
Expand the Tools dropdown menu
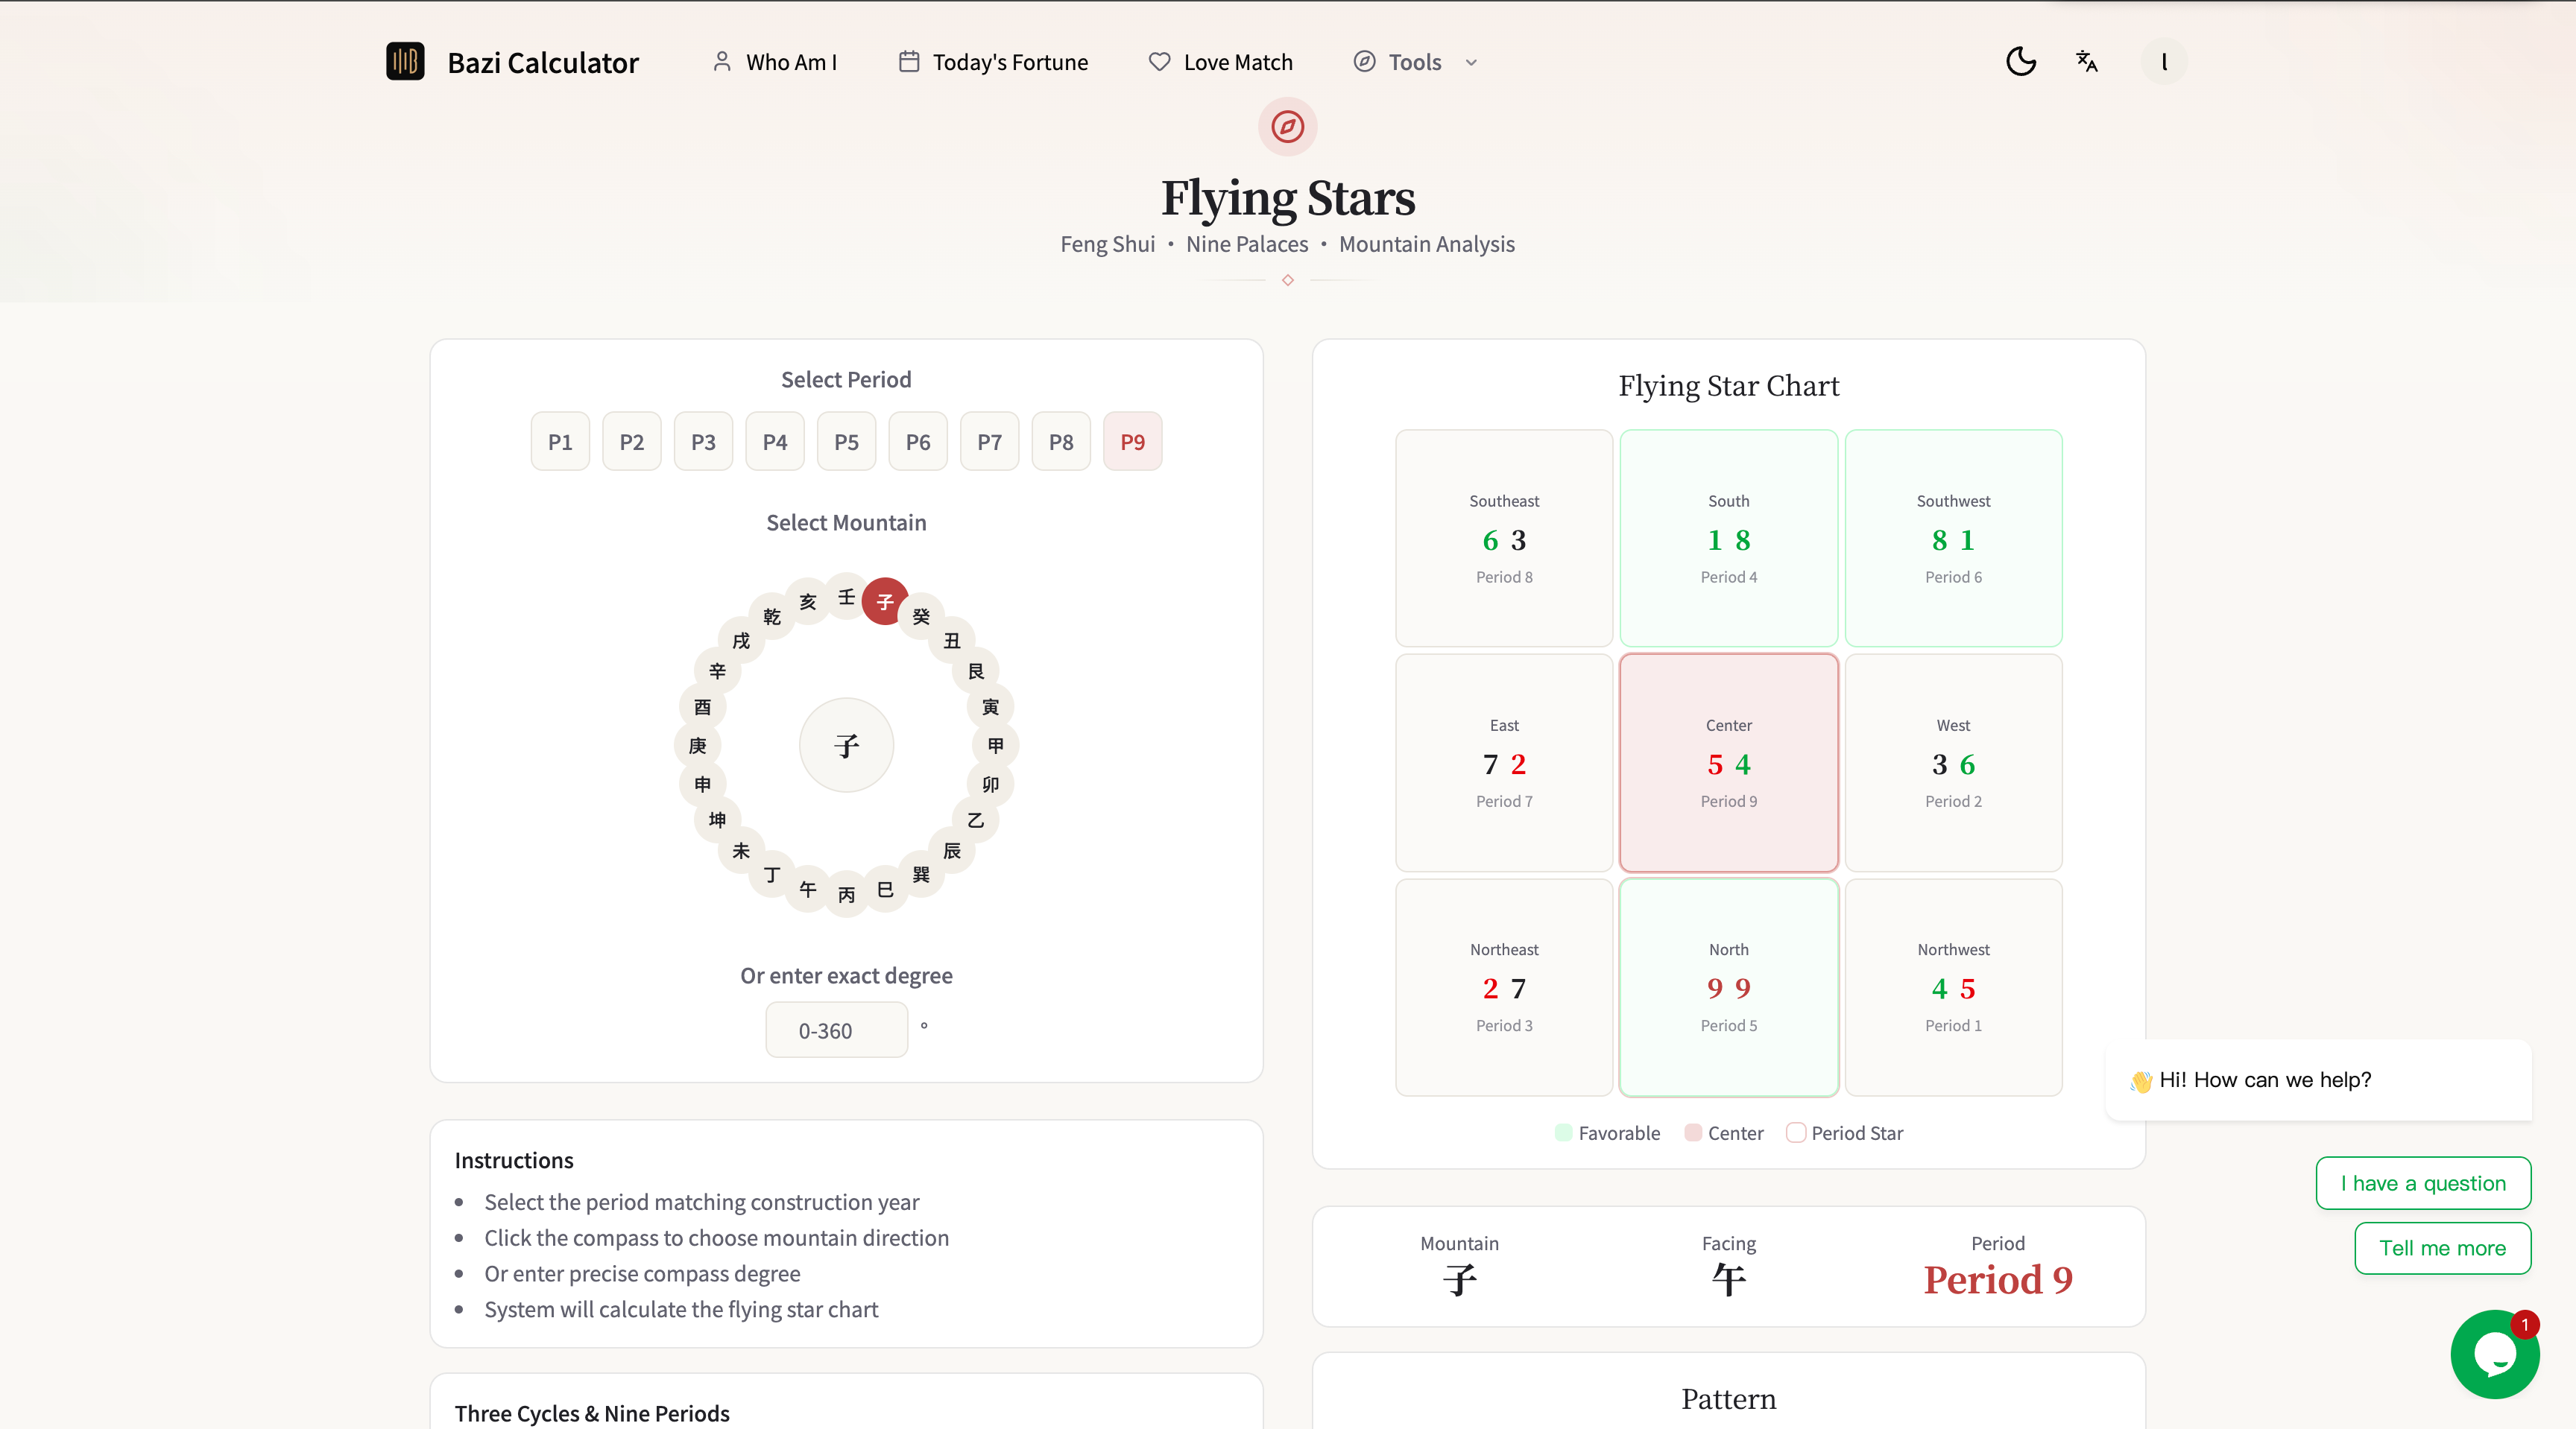point(1471,61)
